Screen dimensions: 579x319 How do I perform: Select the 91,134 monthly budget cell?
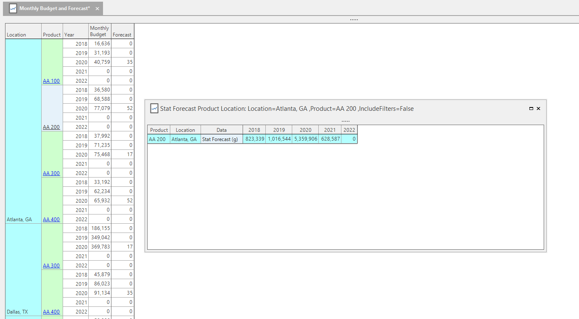coord(100,293)
